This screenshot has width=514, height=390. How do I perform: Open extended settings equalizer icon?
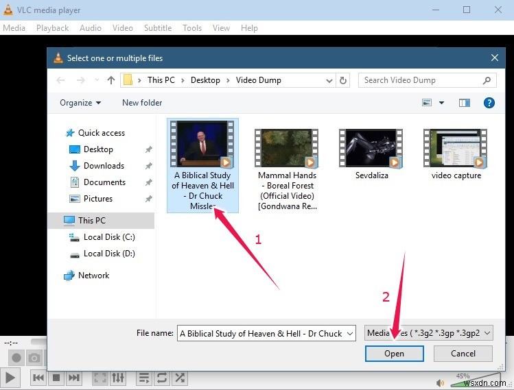[x=117, y=378]
